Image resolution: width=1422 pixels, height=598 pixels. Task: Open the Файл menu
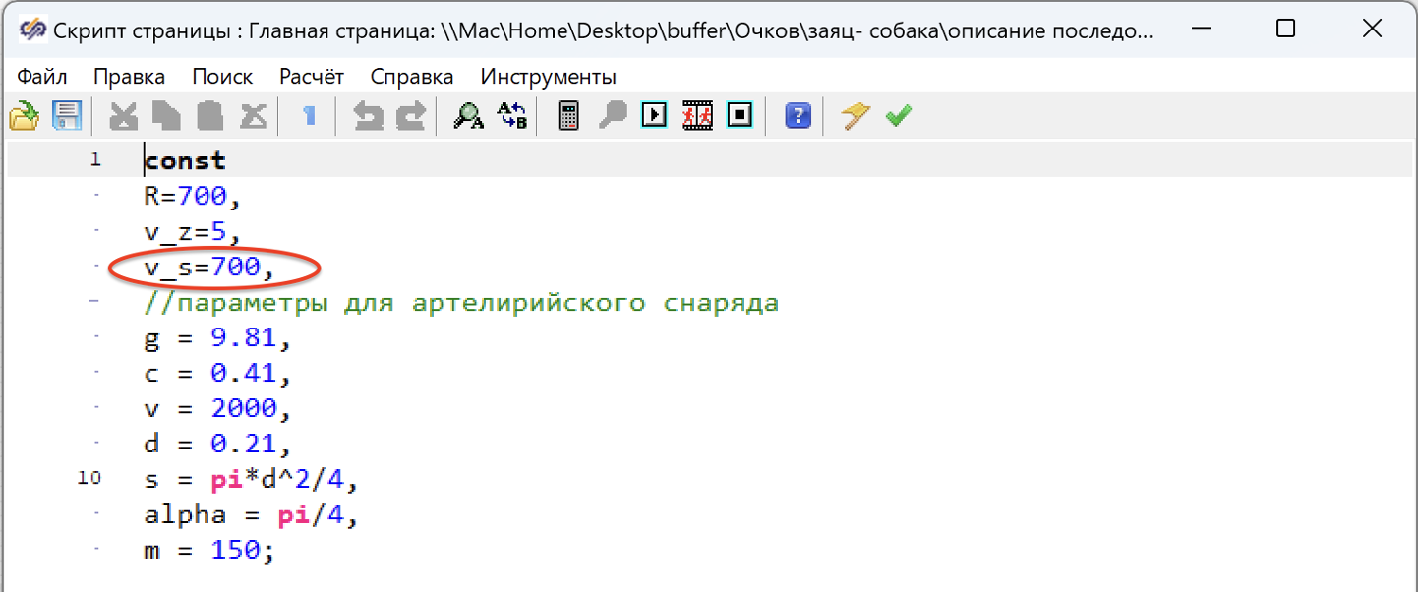42,76
